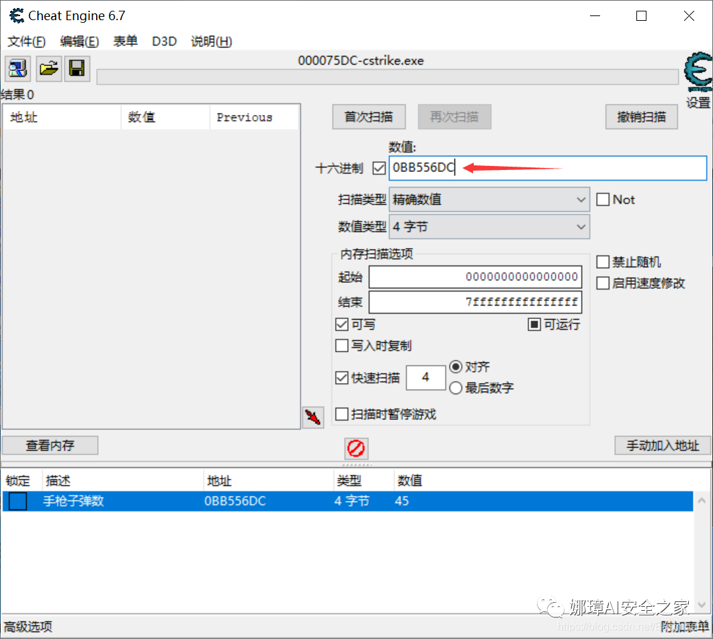Enable the 启用速度修改 checkbox
Image resolution: width=713 pixels, height=639 pixels.
[603, 283]
